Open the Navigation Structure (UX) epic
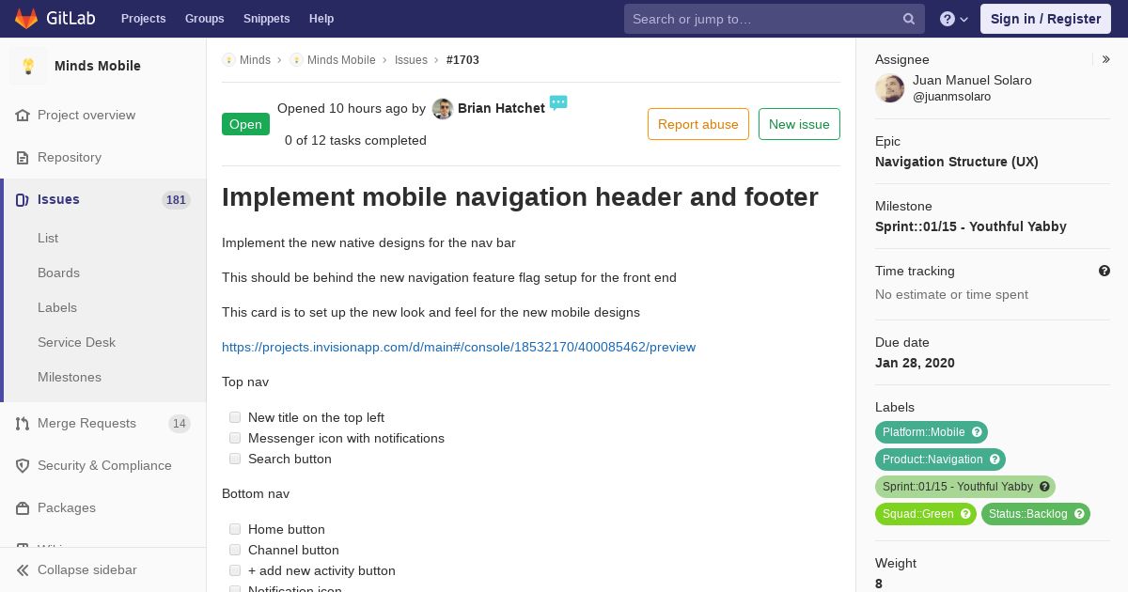 coord(957,162)
